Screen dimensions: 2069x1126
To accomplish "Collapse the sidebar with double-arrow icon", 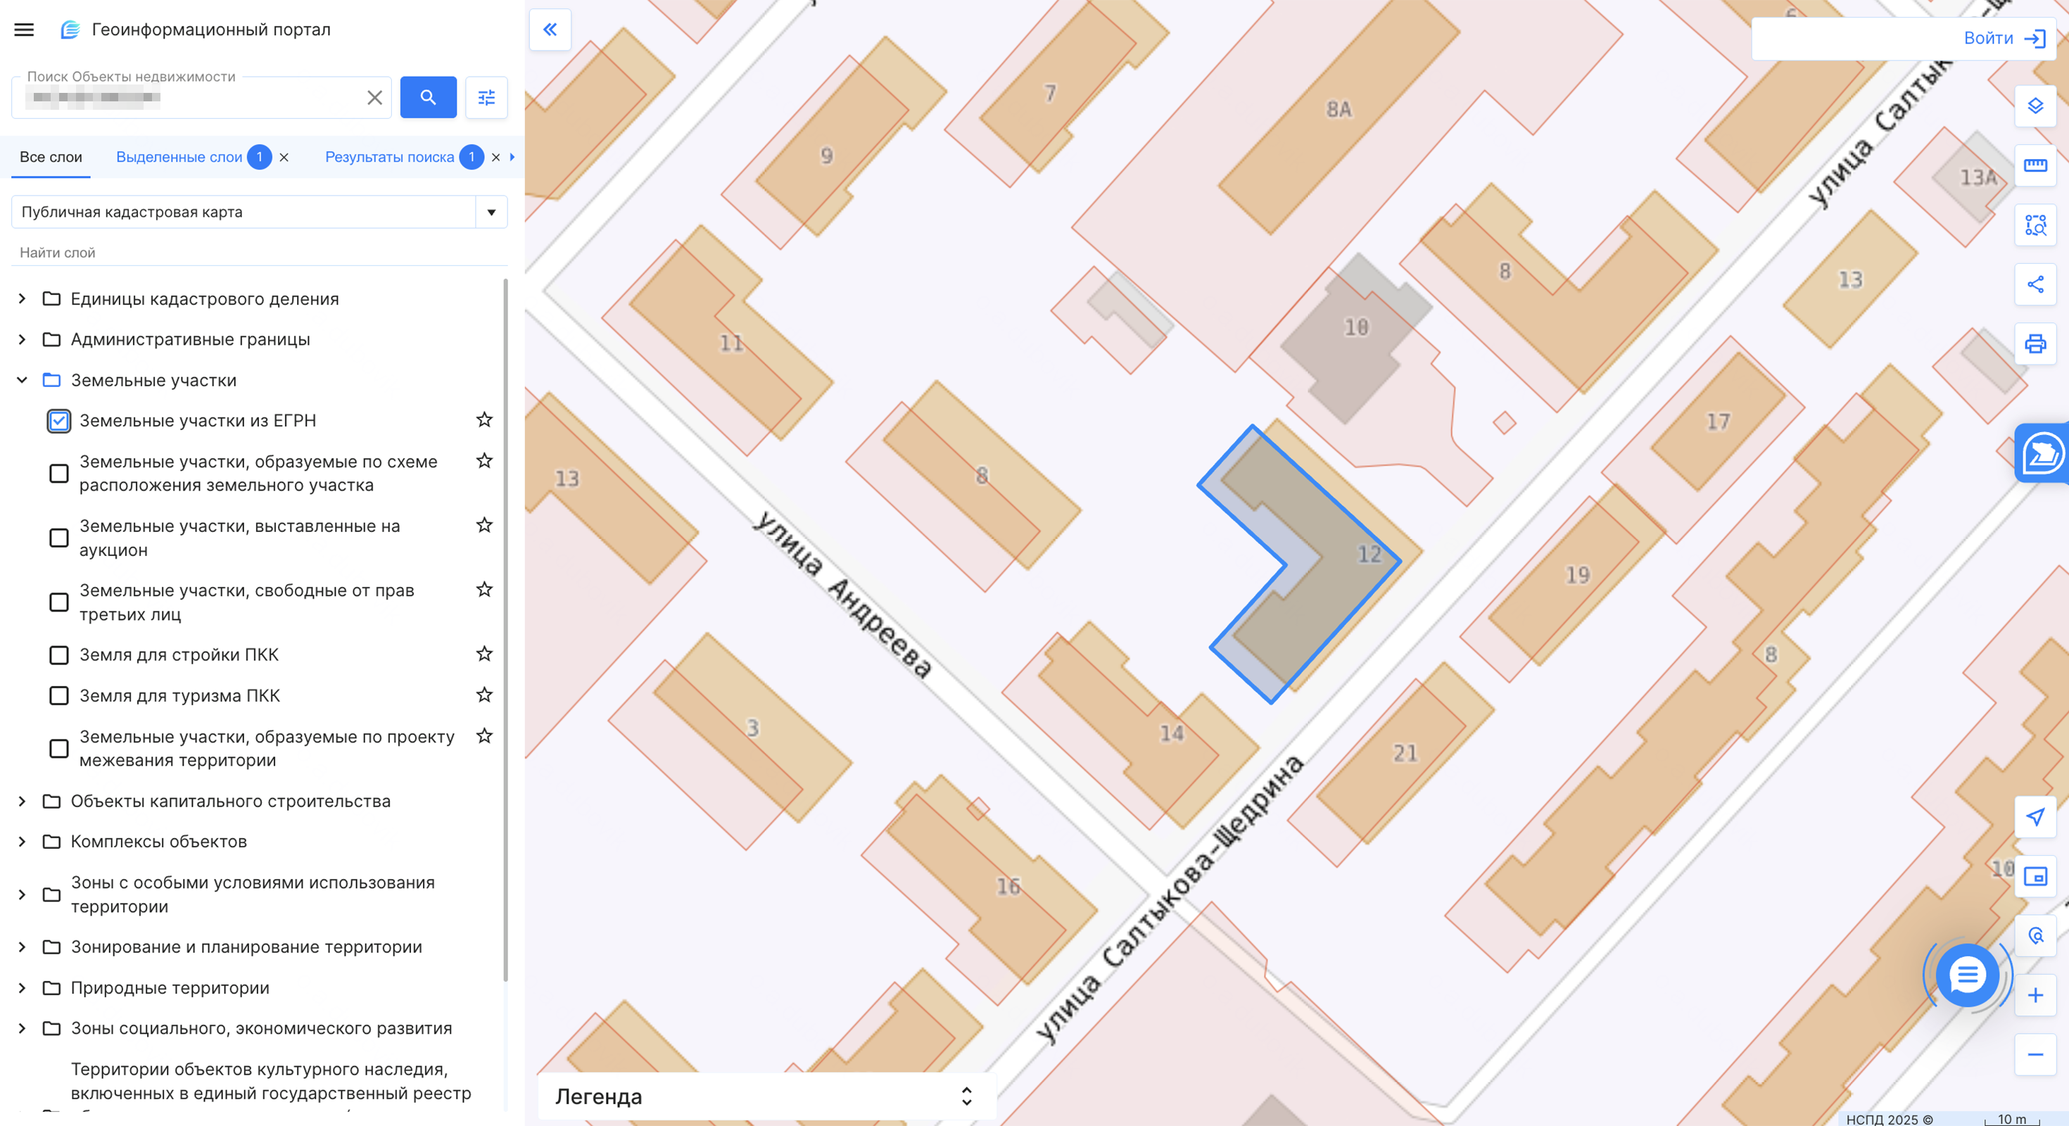I will pyautogui.click(x=550, y=30).
